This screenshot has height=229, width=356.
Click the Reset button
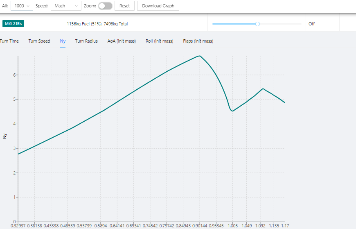click(124, 6)
